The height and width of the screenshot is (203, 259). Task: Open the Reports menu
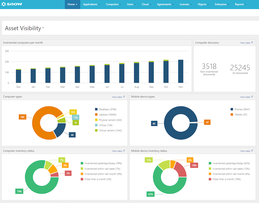click(x=240, y=4)
